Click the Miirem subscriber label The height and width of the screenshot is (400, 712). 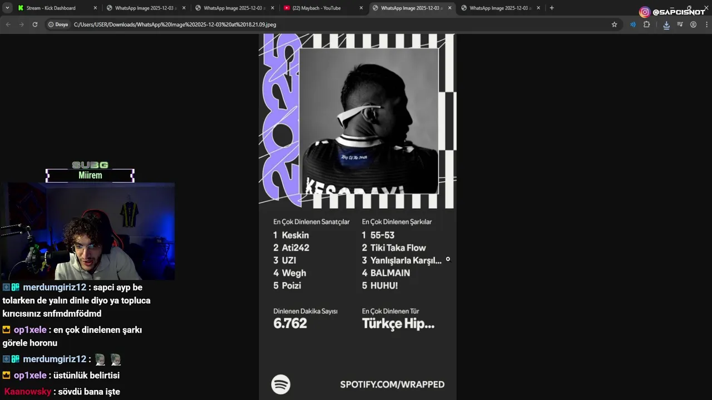(x=90, y=176)
